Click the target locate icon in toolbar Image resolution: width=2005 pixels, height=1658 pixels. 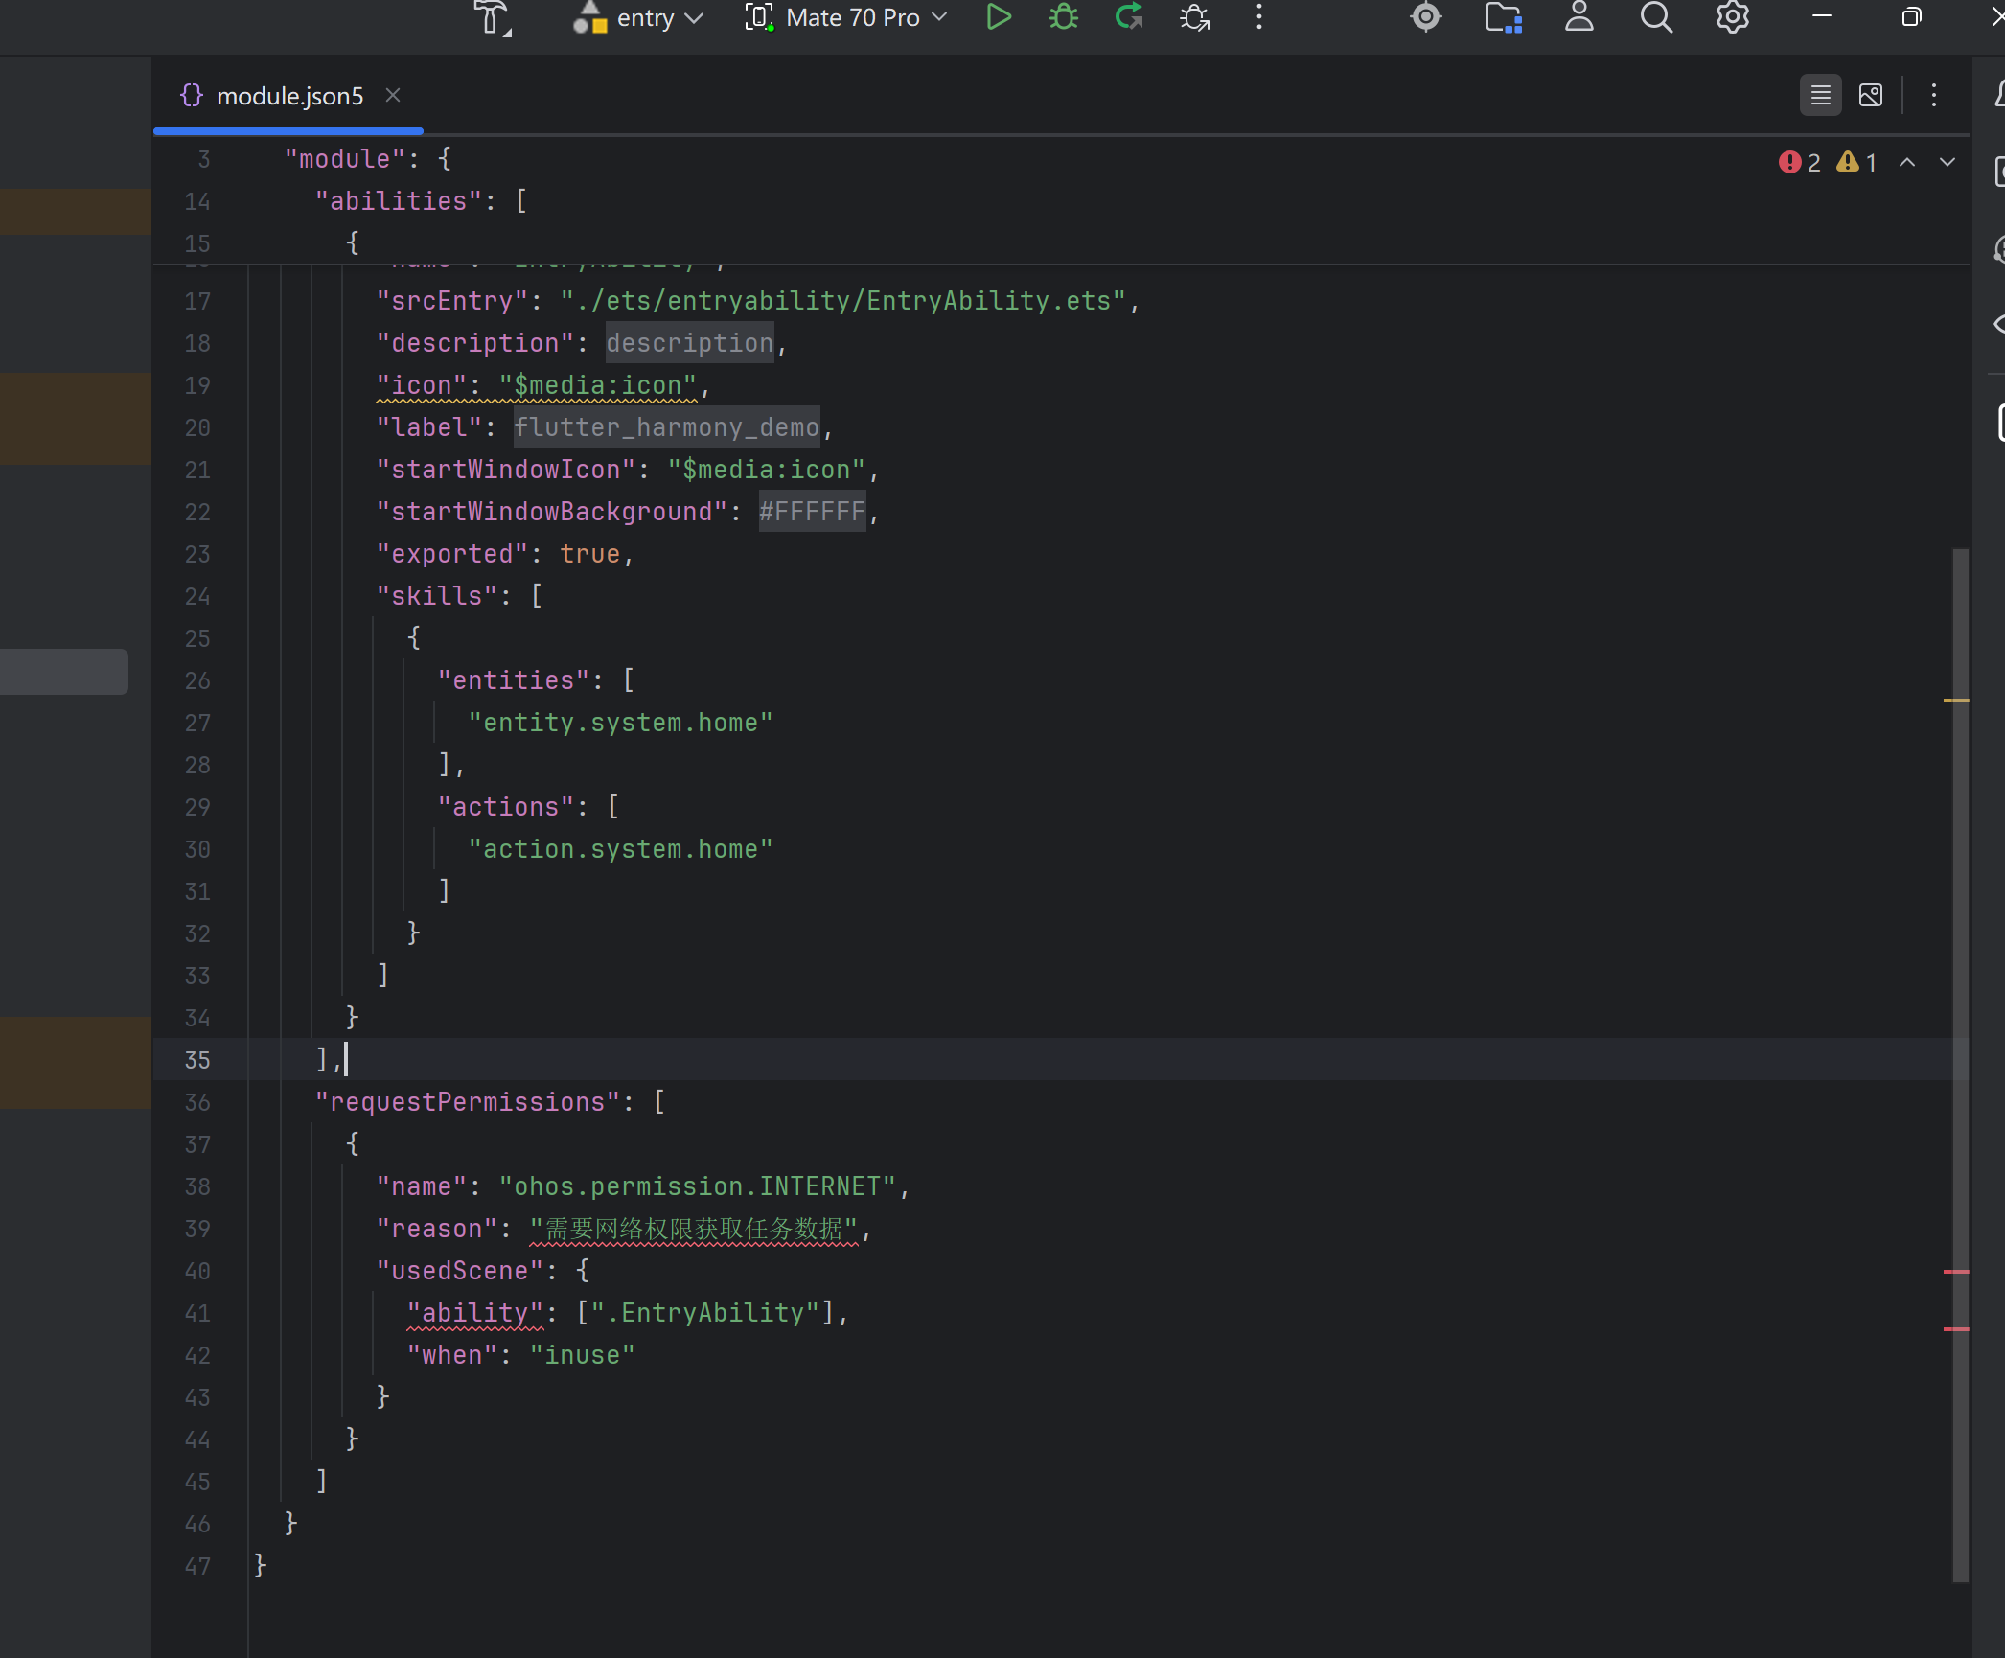pos(1426,18)
